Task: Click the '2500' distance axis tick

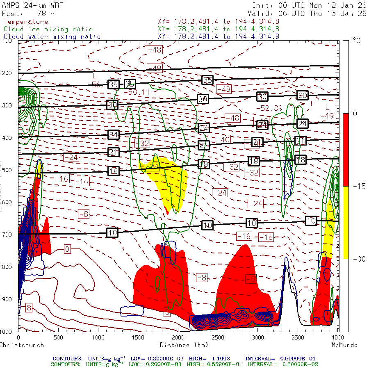Action: pyautogui.click(x=218, y=337)
